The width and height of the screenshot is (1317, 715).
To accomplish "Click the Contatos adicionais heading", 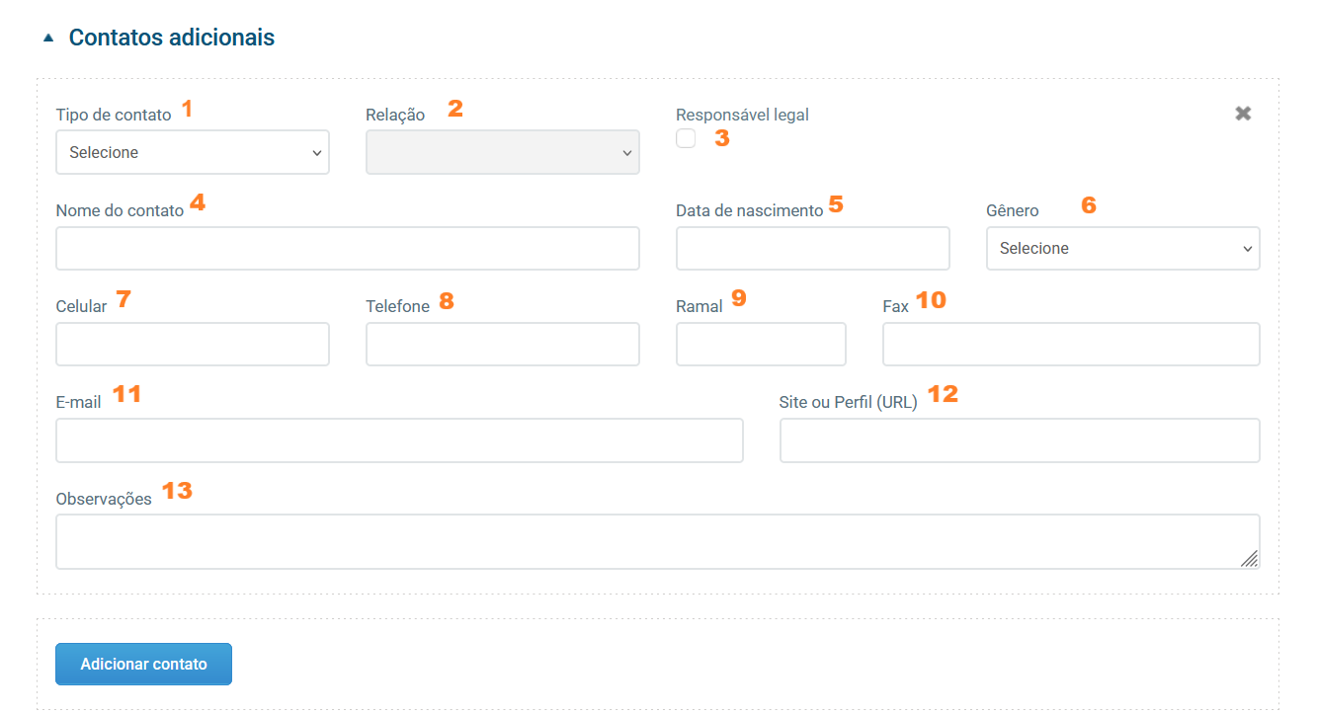I will click(x=172, y=38).
